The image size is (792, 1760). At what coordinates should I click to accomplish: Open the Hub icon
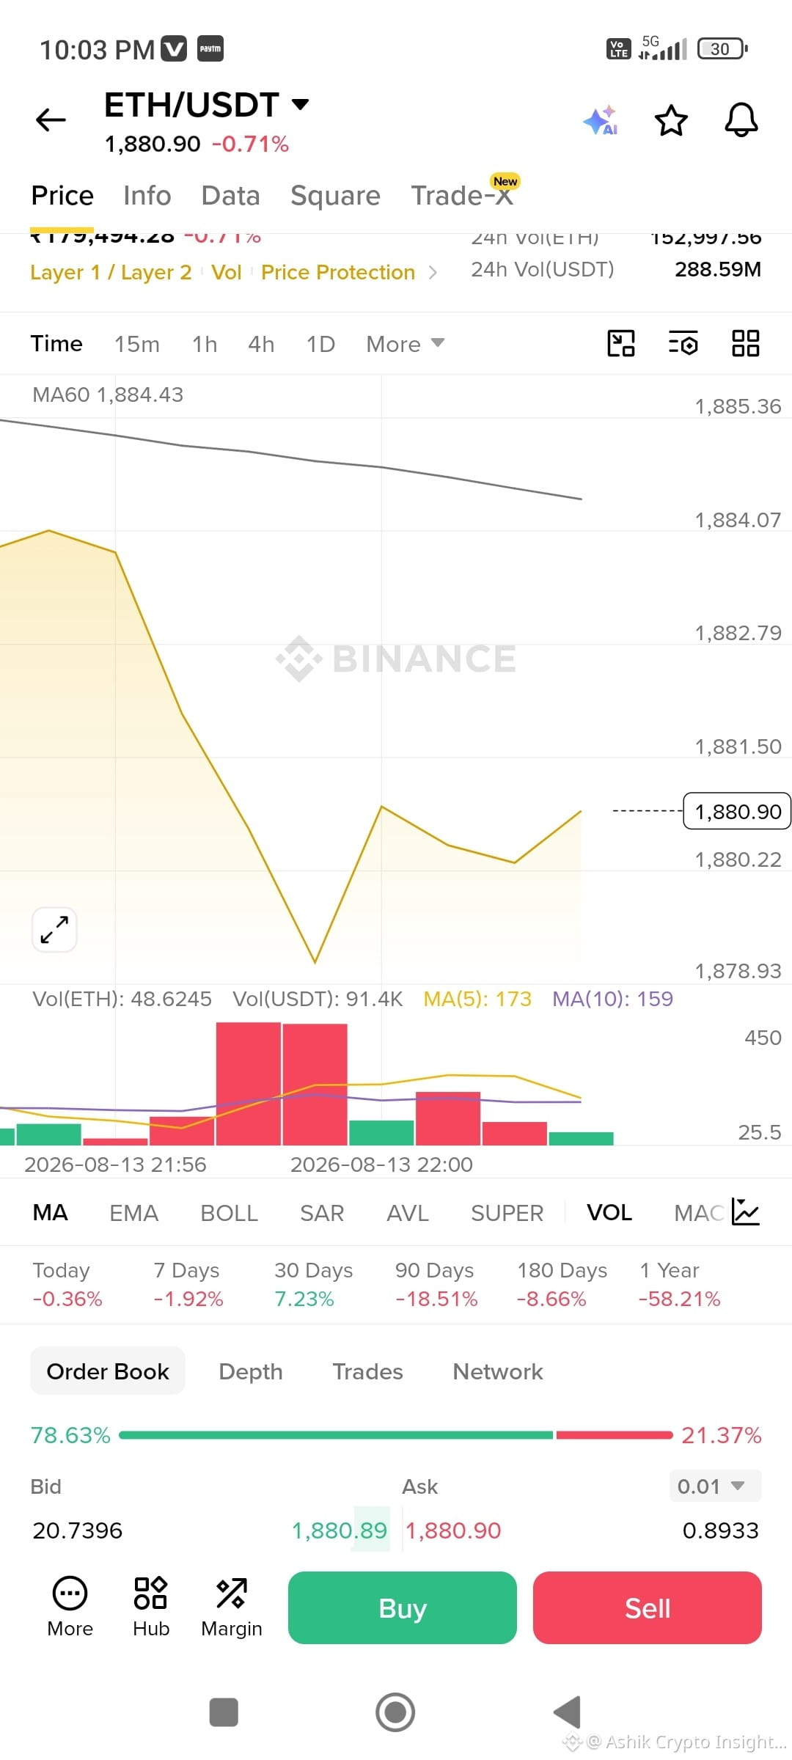[151, 1607]
